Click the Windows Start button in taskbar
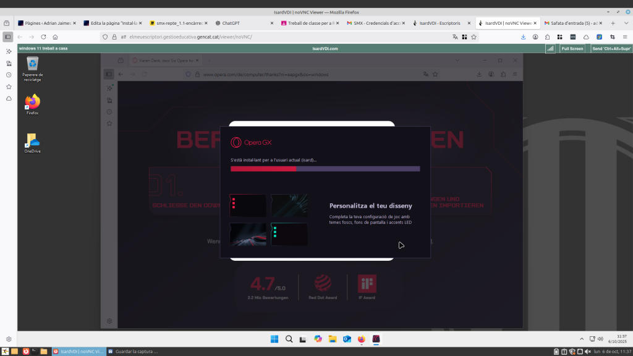 click(x=274, y=339)
